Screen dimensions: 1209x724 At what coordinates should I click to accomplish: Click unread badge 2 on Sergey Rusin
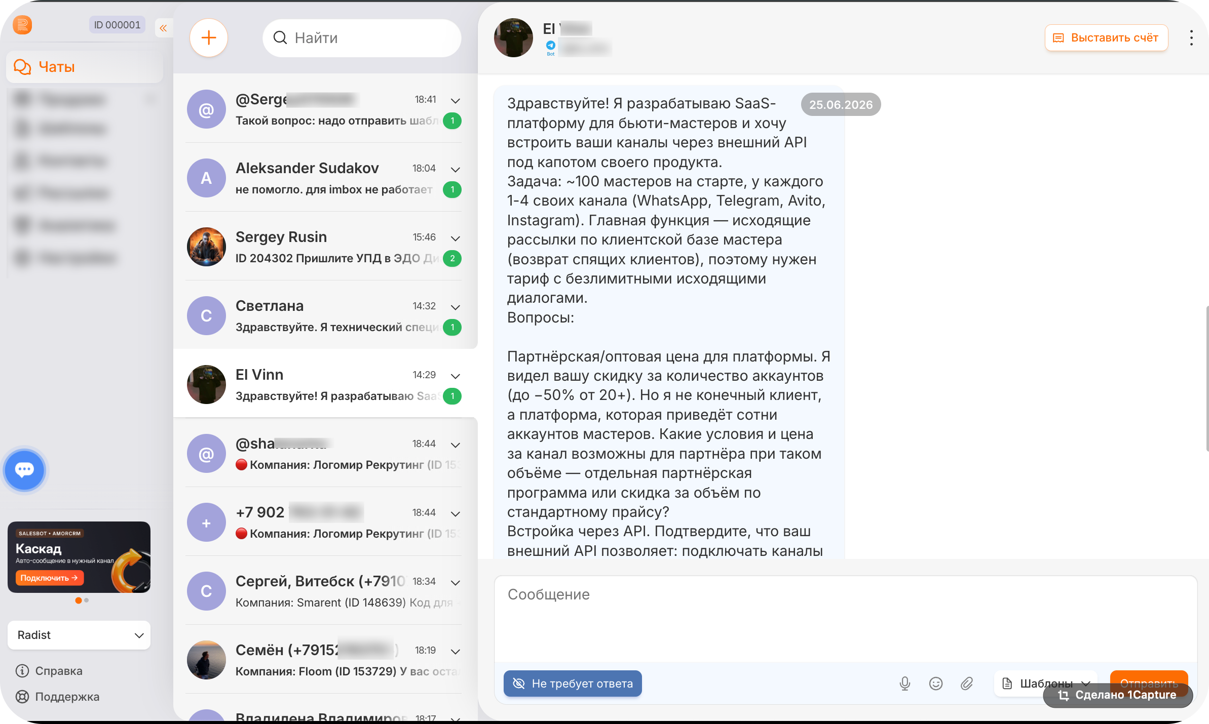(452, 258)
